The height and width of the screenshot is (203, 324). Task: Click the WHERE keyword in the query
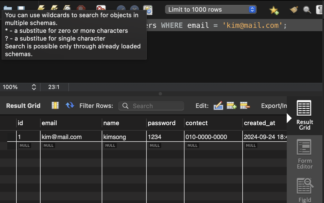tap(172, 25)
